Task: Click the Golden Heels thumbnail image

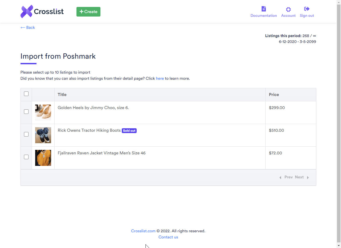Action: 43,113
